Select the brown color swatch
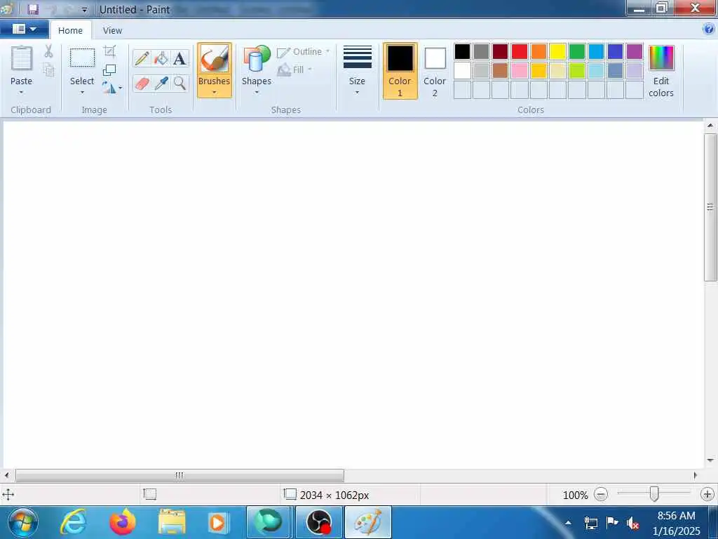The image size is (718, 539). 501,71
